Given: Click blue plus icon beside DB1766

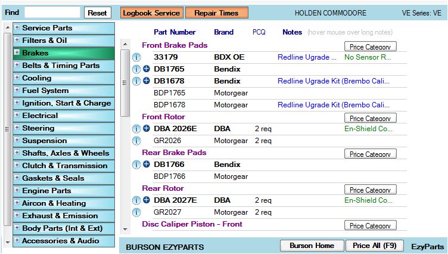Looking at the screenshot, I should click(x=147, y=164).
